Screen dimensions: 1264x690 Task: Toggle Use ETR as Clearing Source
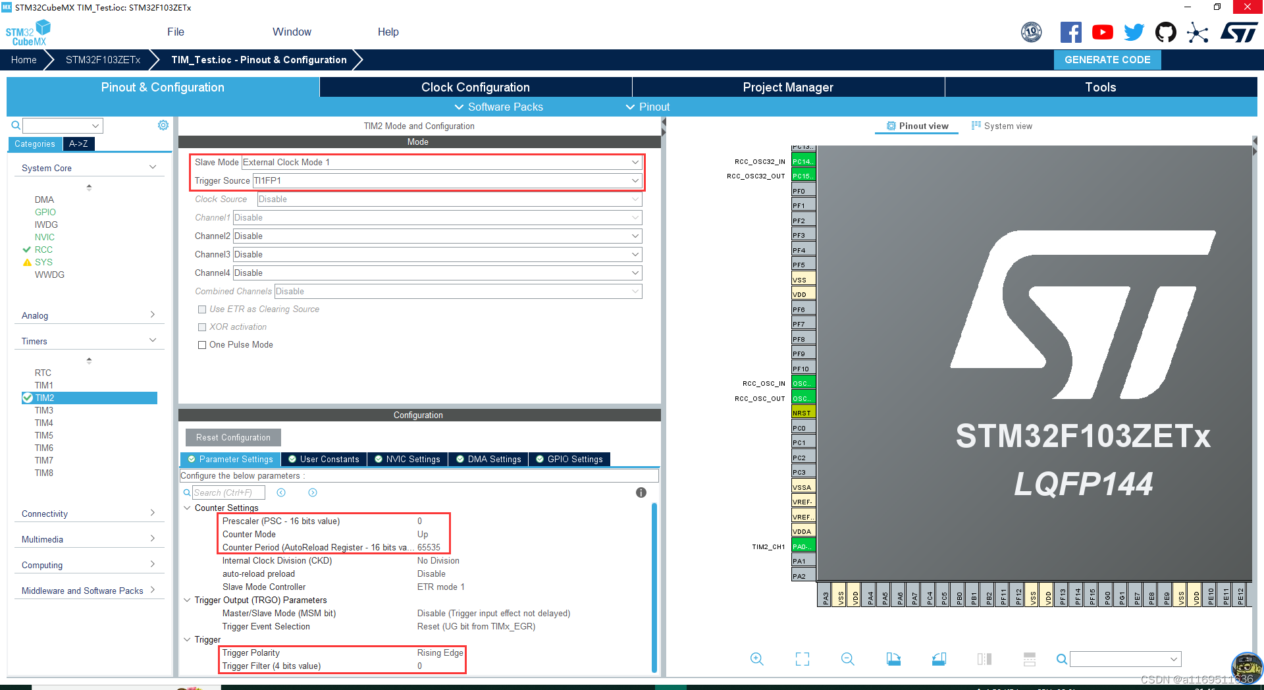202,309
